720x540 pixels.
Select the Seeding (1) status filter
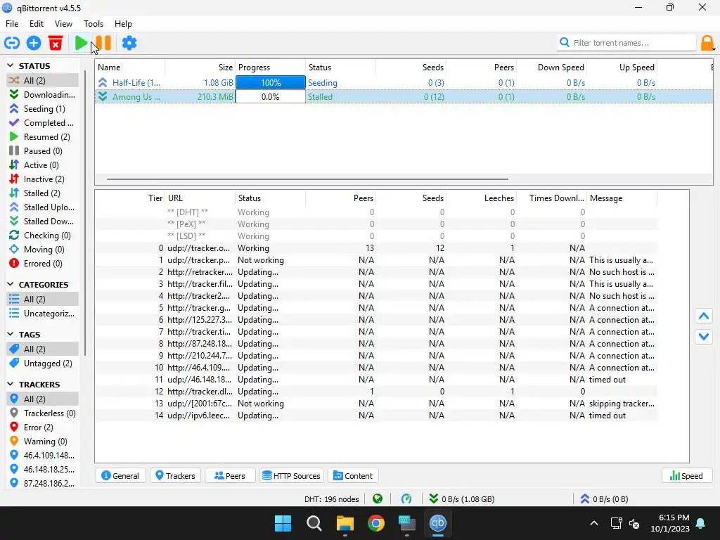43,109
